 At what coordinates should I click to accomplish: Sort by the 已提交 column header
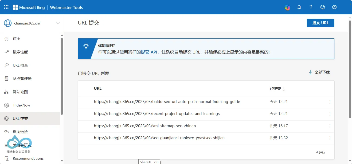[275, 88]
